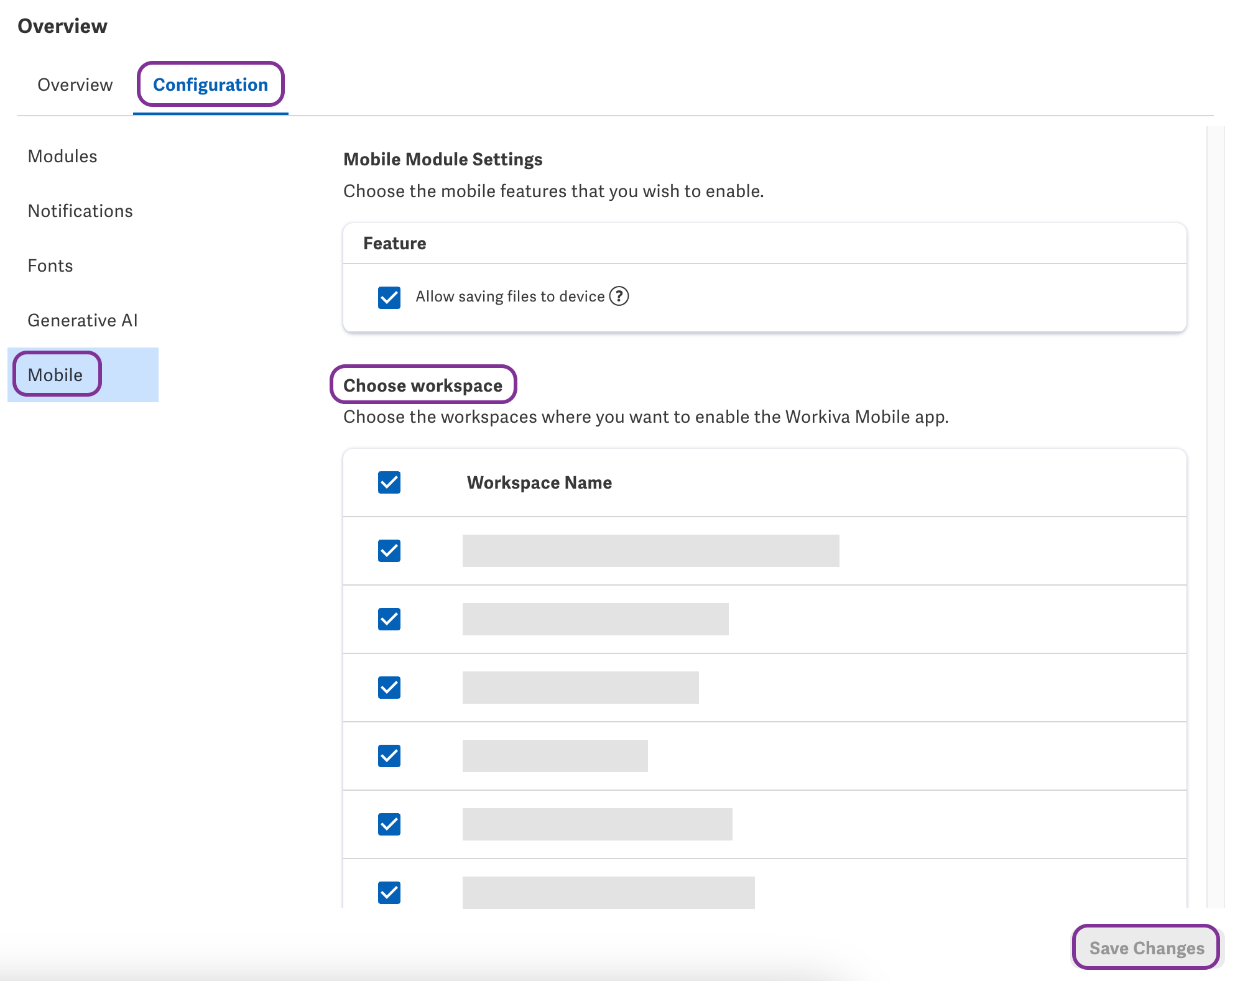The image size is (1235, 981).
Task: Uncheck the first workspace in the list
Action: (x=388, y=551)
